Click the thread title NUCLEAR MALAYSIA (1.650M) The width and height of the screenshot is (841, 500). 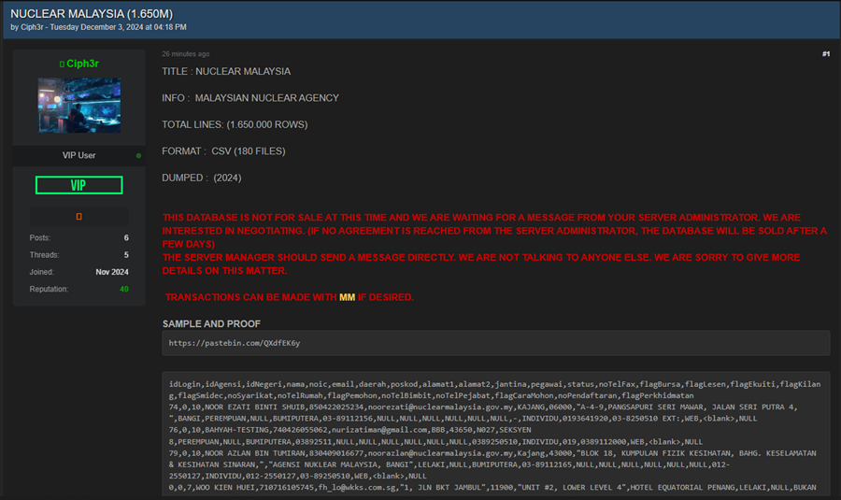click(92, 14)
